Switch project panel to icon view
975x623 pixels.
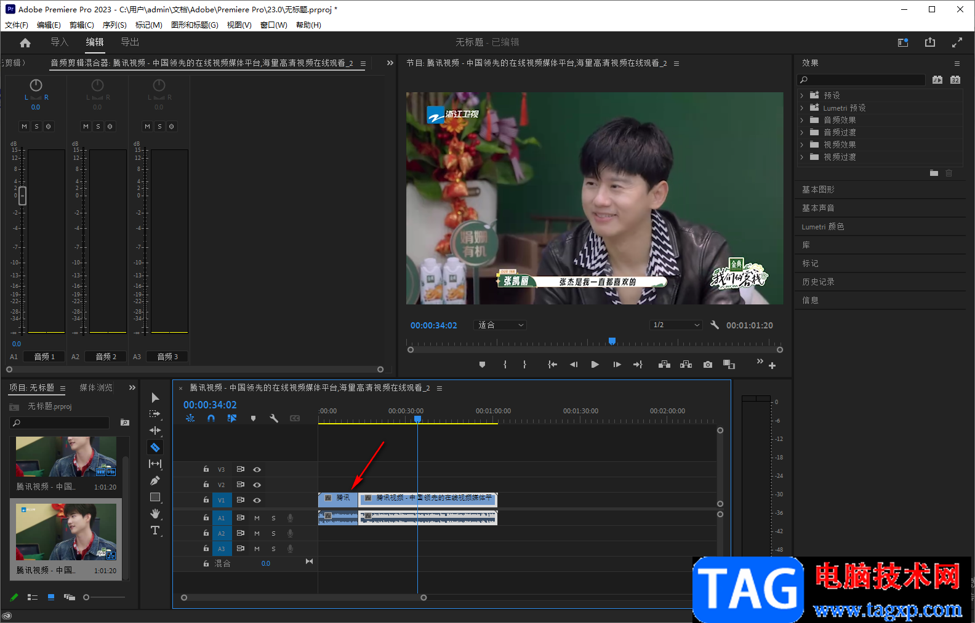point(51,597)
